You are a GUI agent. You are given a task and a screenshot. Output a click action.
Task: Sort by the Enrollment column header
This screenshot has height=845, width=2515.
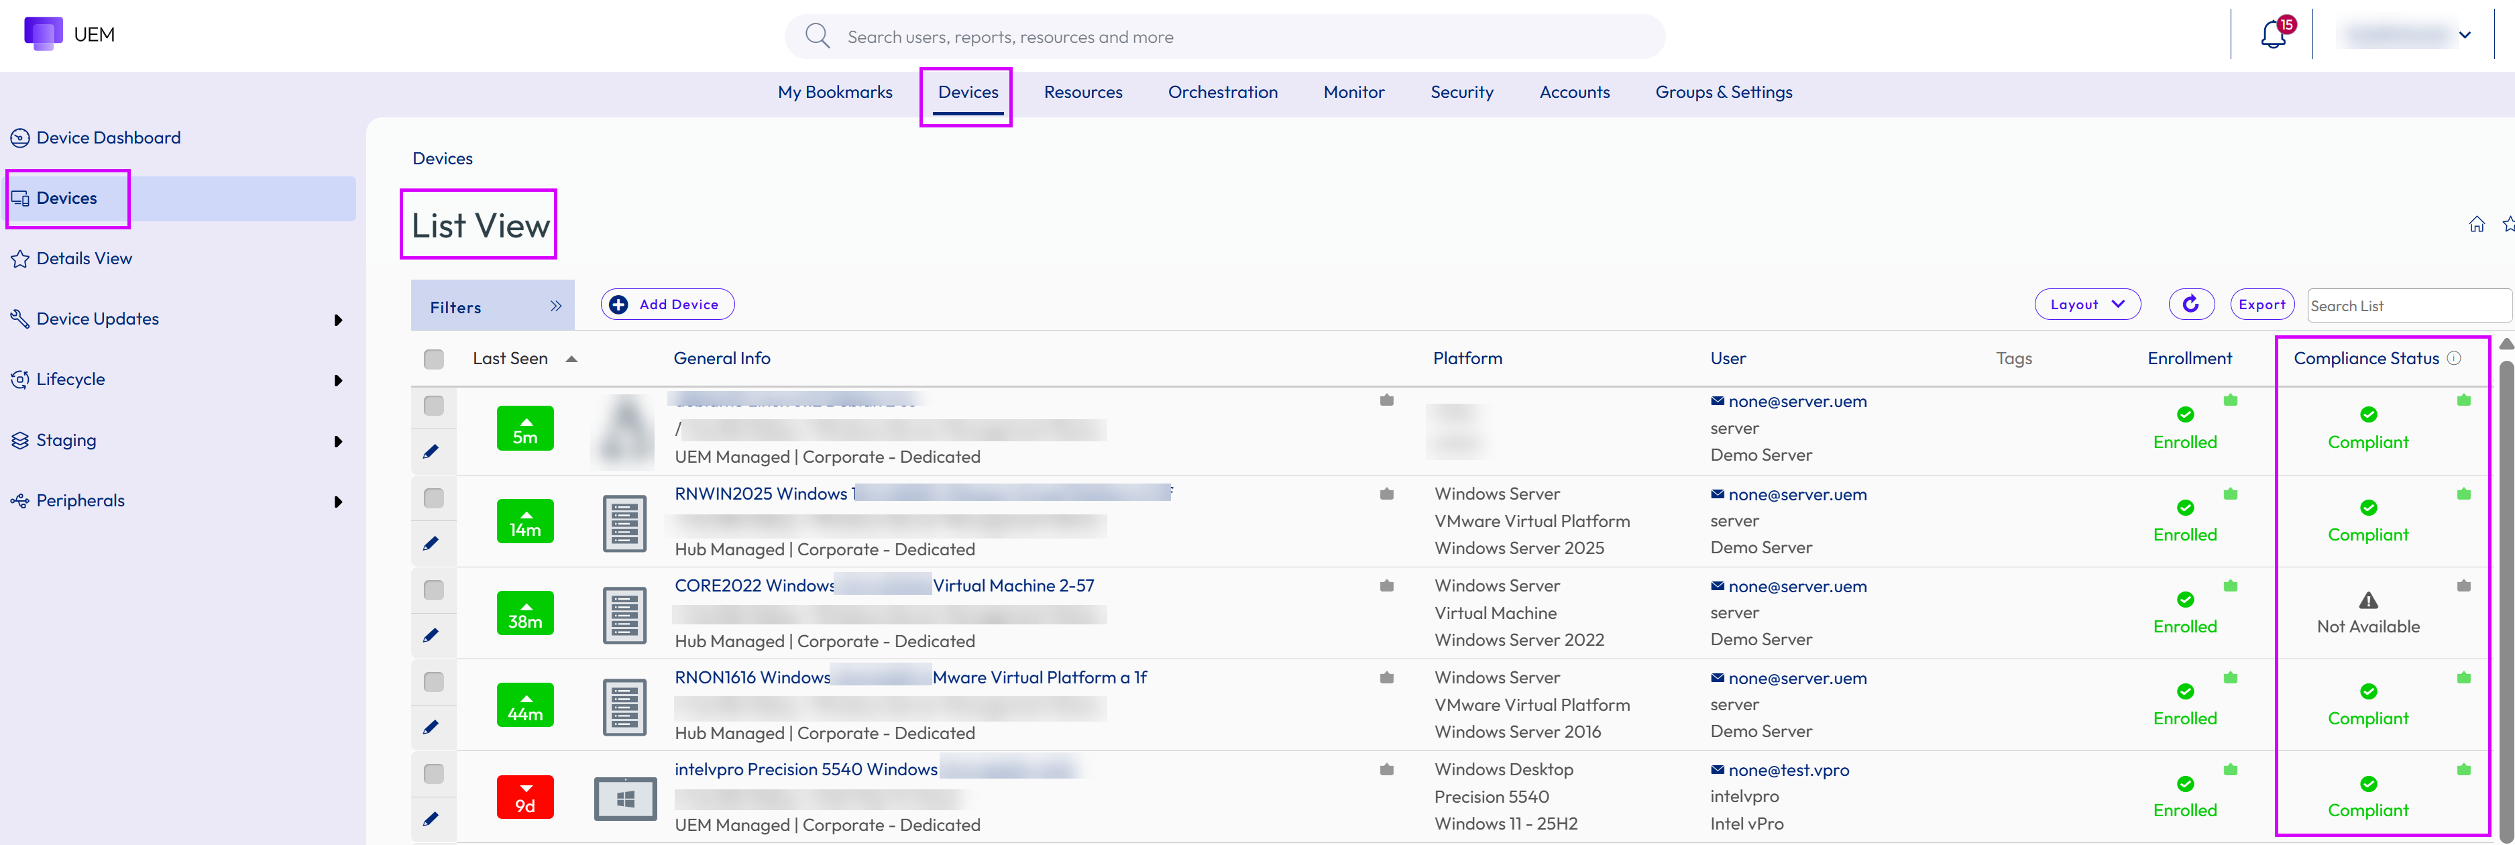tap(2189, 358)
